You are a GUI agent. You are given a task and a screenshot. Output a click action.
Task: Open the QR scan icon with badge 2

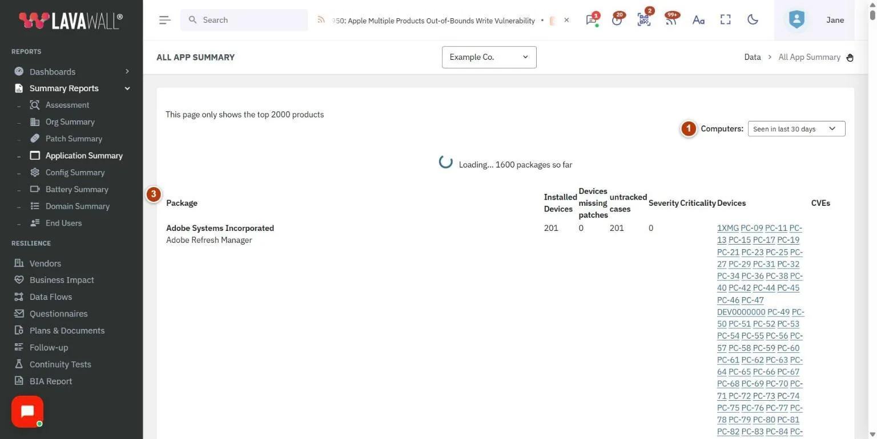coord(644,20)
